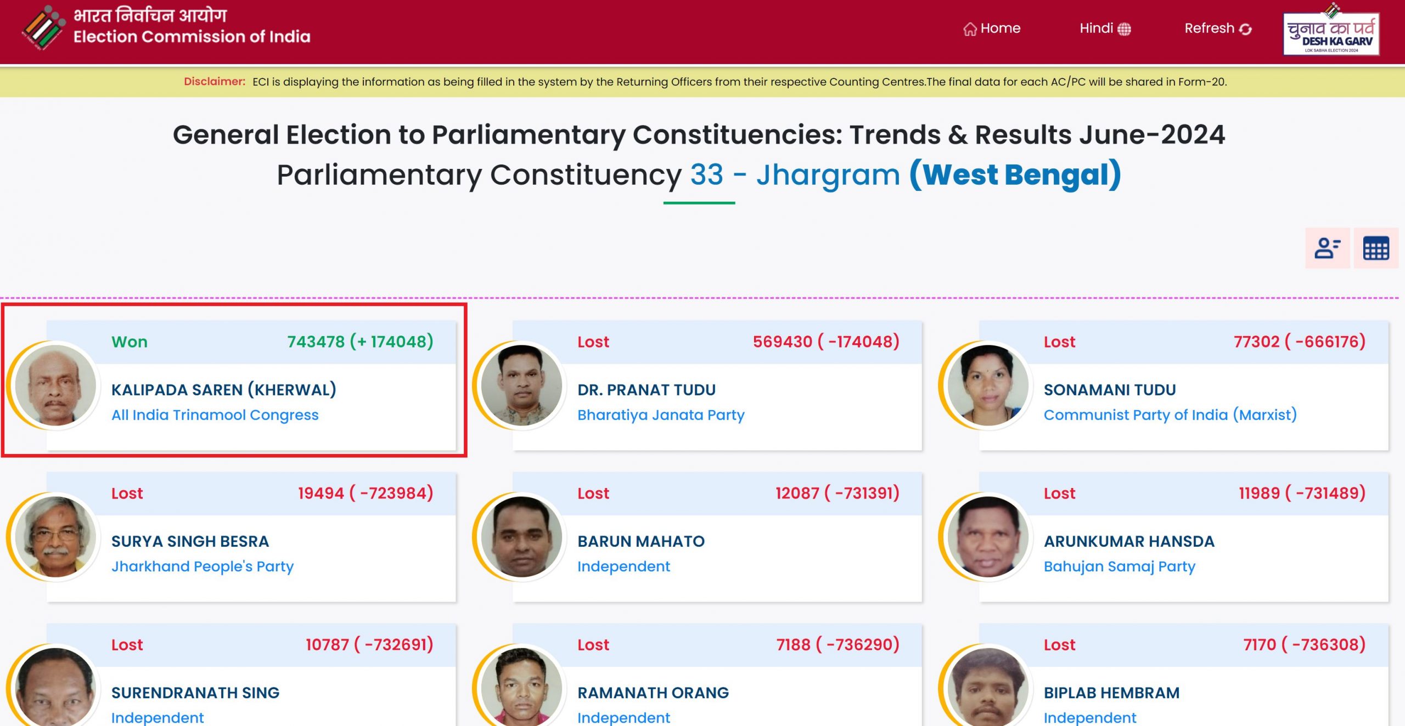Image resolution: width=1405 pixels, height=726 pixels.
Task: Click Surya Singh Besra's candidate photo
Action: click(55, 536)
